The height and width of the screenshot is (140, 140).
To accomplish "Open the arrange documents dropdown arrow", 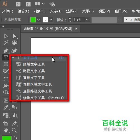I will pos(43,4).
